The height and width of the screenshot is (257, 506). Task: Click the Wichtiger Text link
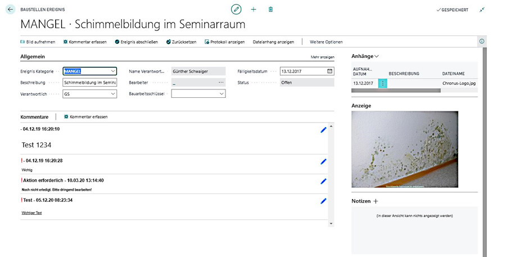pos(31,213)
